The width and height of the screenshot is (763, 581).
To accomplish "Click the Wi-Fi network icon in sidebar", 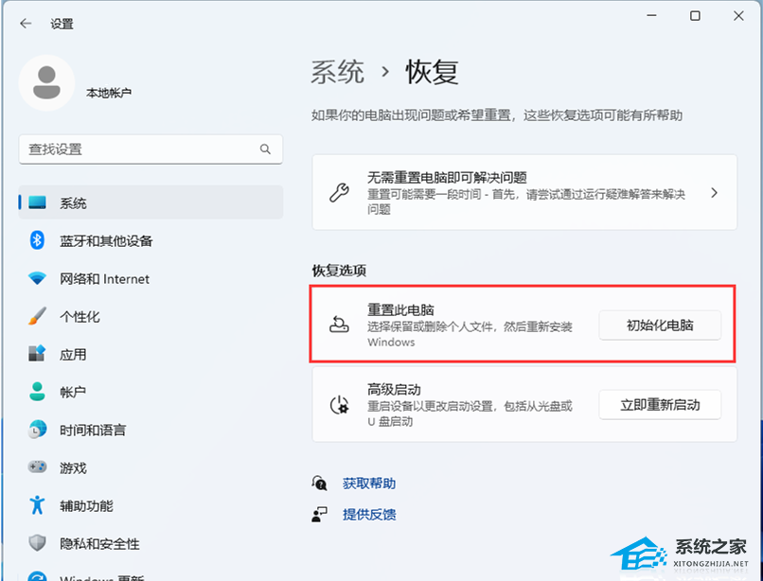I will (x=38, y=278).
